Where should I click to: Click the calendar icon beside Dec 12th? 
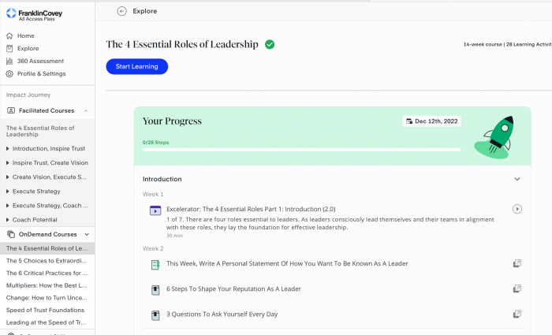pyautogui.click(x=408, y=121)
